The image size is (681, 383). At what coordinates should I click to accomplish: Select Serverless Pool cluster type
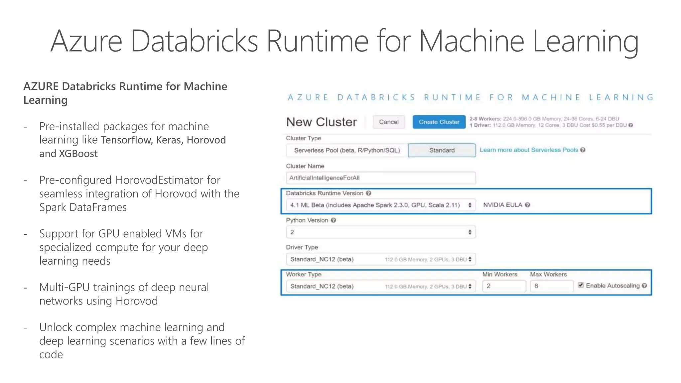[x=347, y=150]
